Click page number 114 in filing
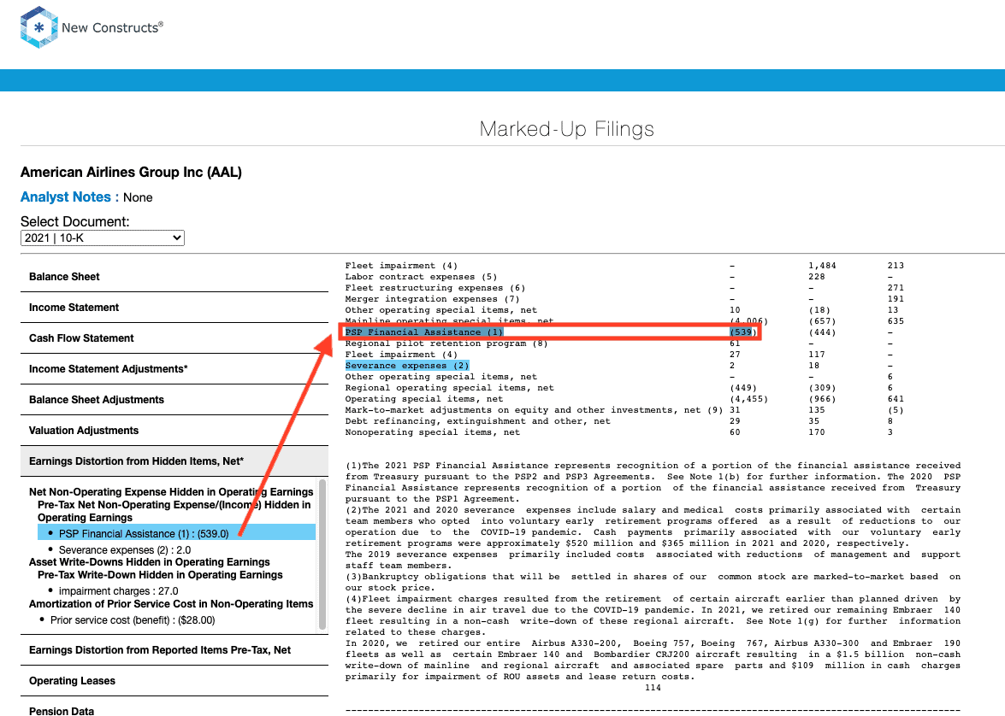The image size is (1005, 716). (x=653, y=688)
